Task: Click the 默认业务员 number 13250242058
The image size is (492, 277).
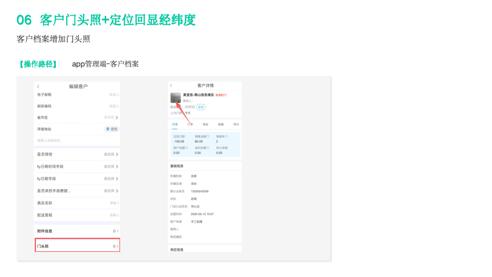Action: (x=200, y=191)
